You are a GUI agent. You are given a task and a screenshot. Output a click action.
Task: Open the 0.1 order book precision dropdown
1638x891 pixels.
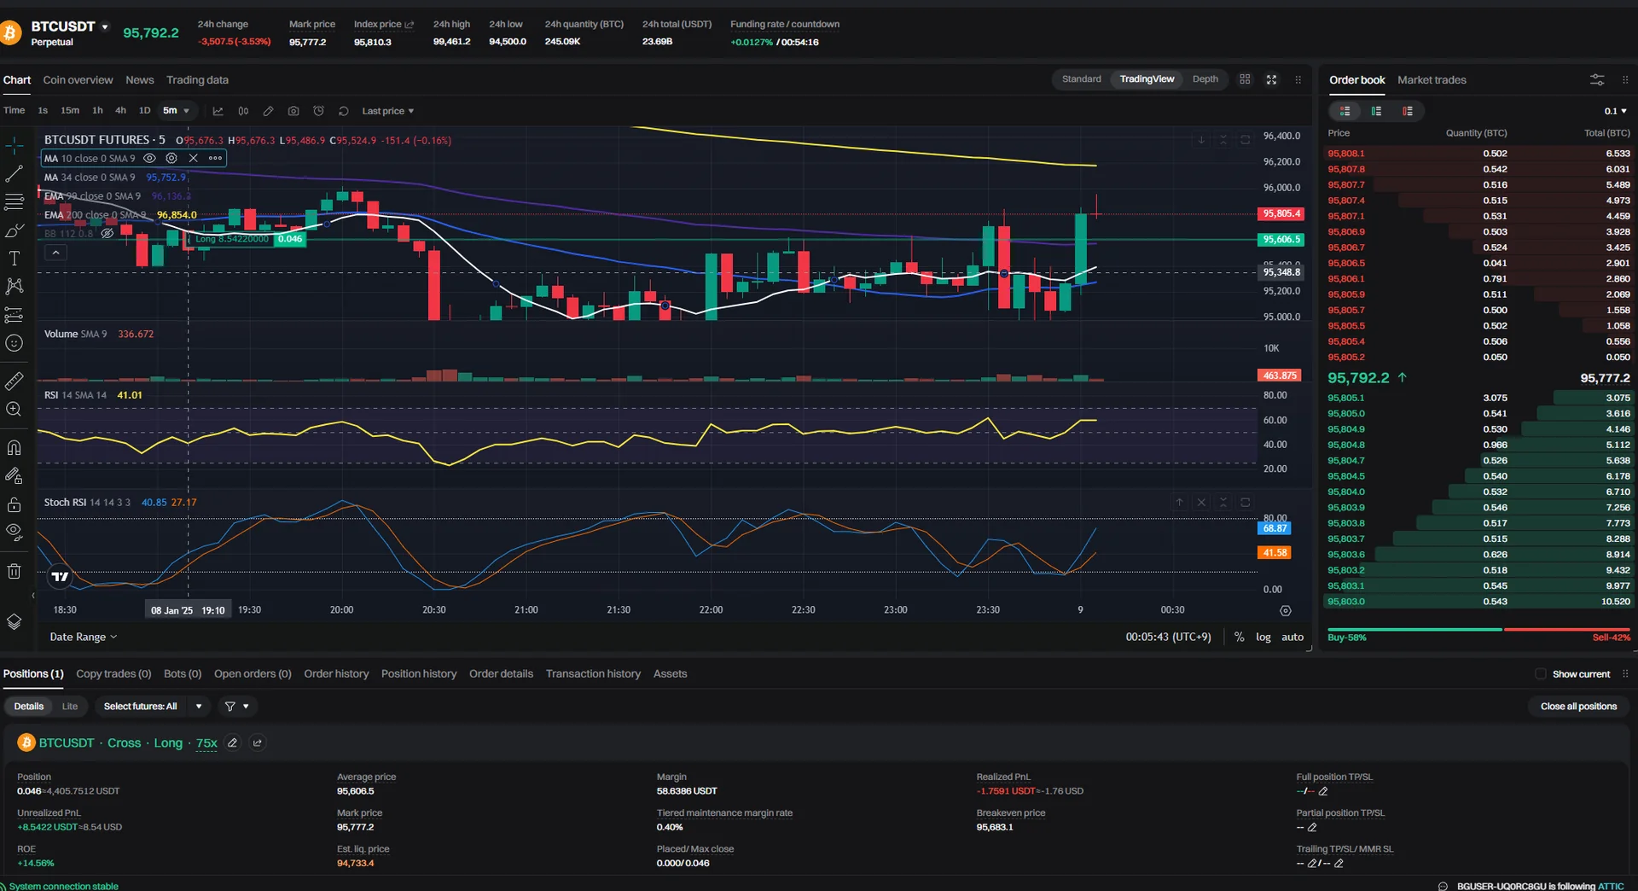tap(1615, 111)
